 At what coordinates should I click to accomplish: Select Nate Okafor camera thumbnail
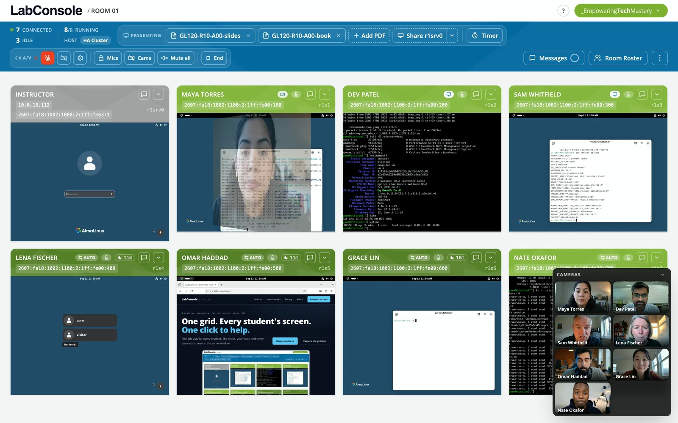click(583, 398)
